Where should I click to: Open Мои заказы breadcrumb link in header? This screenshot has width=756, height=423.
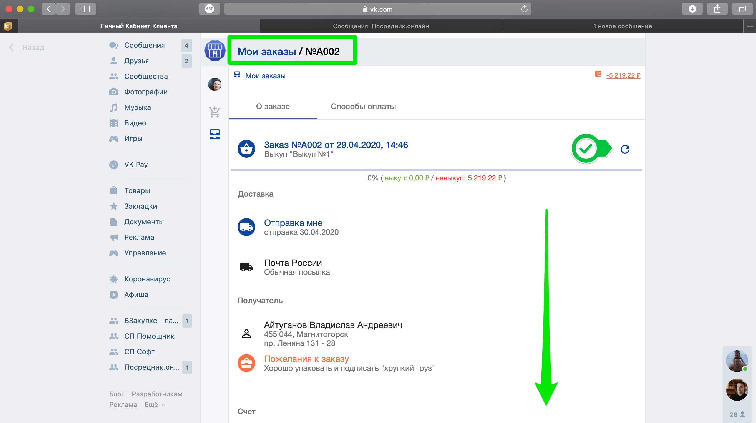[266, 51]
